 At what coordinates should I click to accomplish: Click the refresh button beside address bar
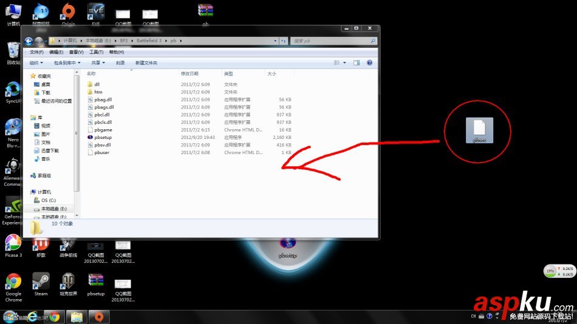coord(284,41)
